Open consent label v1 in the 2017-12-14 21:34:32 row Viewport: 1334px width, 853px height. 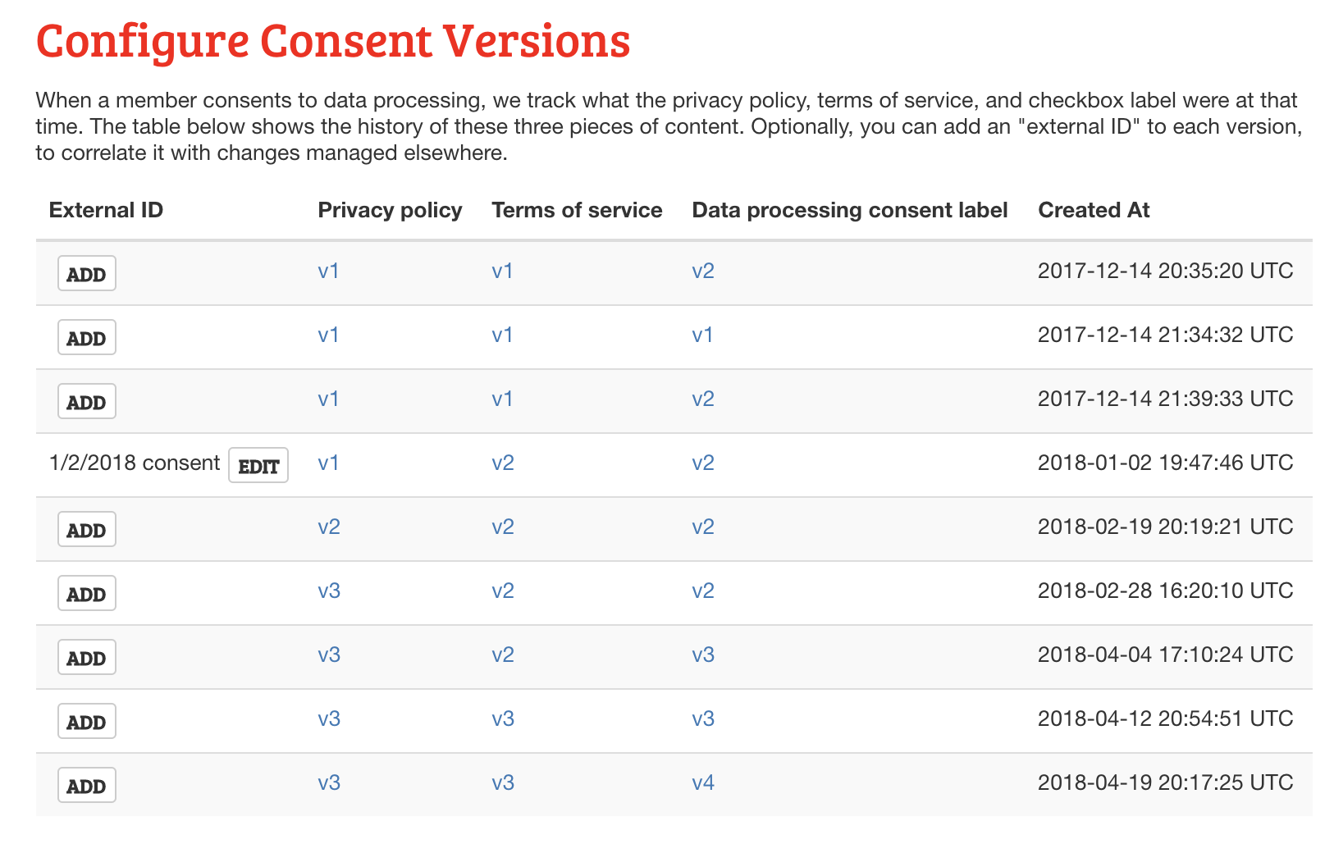click(x=703, y=335)
